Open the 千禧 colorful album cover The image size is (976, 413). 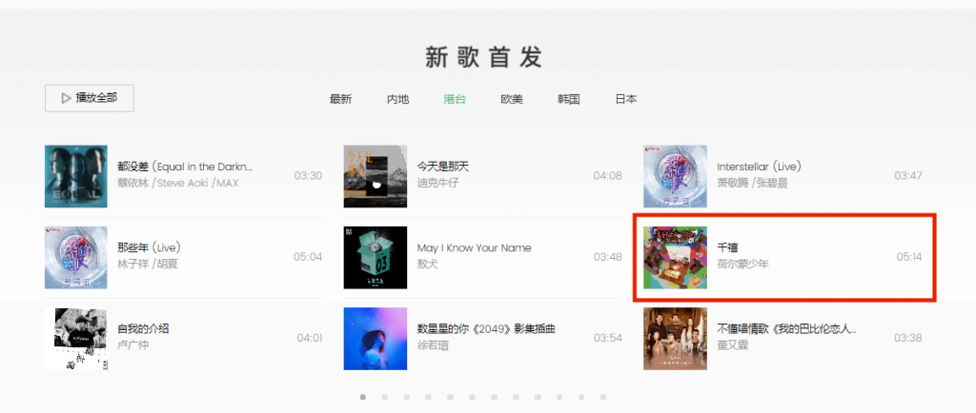click(x=676, y=257)
